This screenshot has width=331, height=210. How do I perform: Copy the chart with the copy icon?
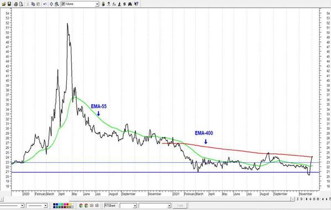pyautogui.click(x=33, y=4)
